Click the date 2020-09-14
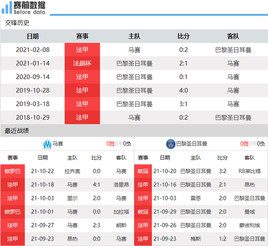268x246 pixels. coord(33,77)
